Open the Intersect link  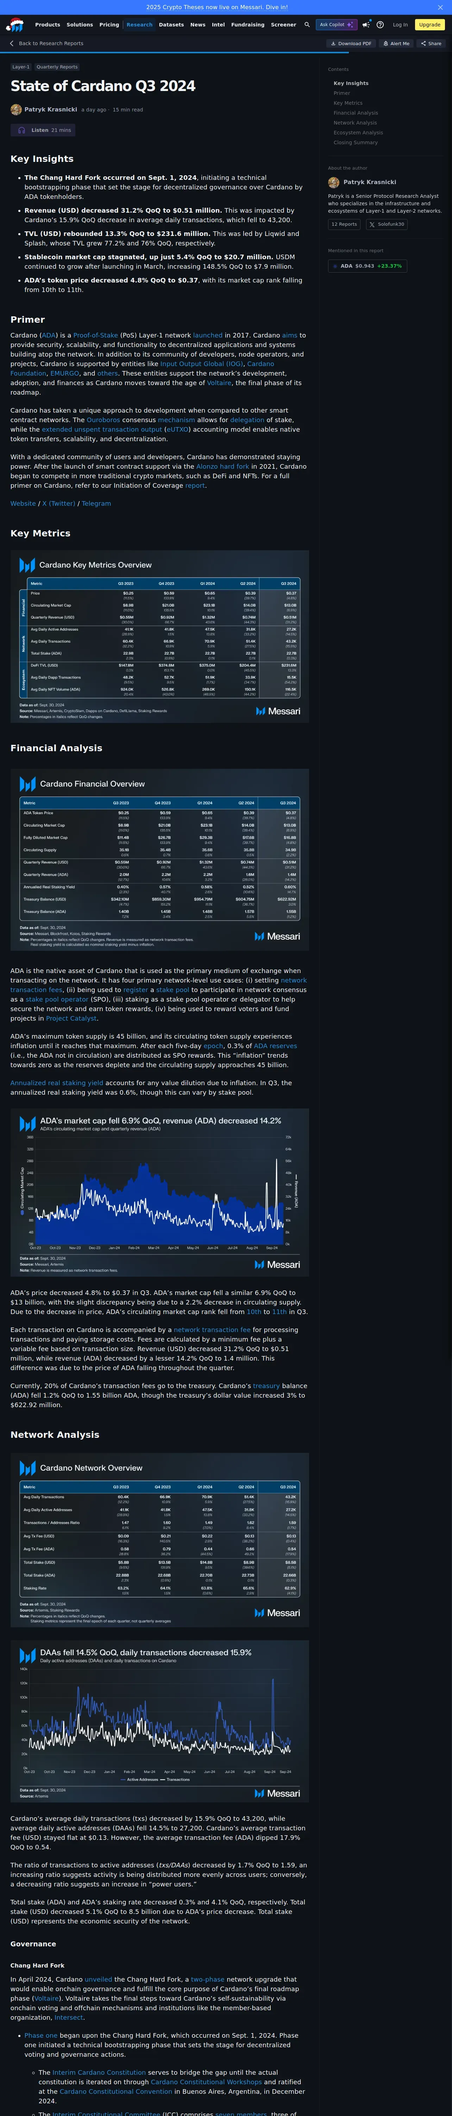point(69,2017)
